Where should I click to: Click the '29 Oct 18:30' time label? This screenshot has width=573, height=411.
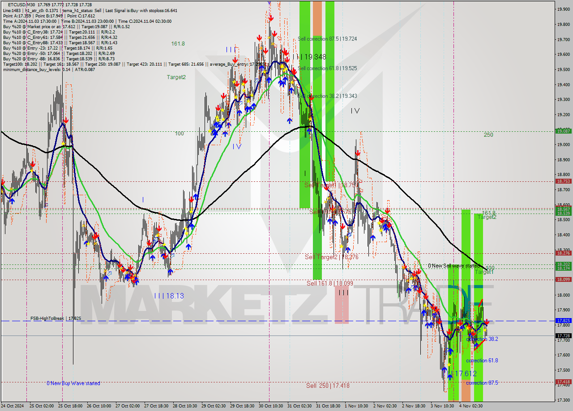pos(242,406)
